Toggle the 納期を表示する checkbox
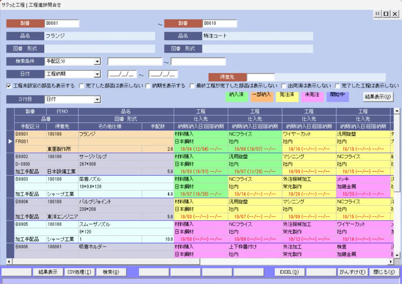The image size is (402, 284). 148,86
